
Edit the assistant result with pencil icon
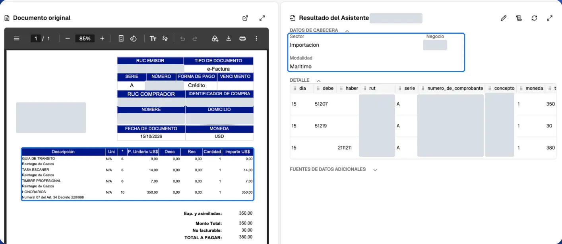504,18
